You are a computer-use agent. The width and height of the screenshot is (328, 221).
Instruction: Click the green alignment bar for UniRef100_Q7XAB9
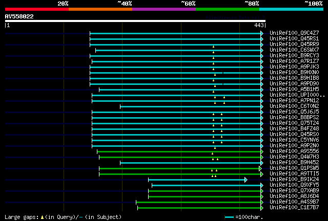204,191
